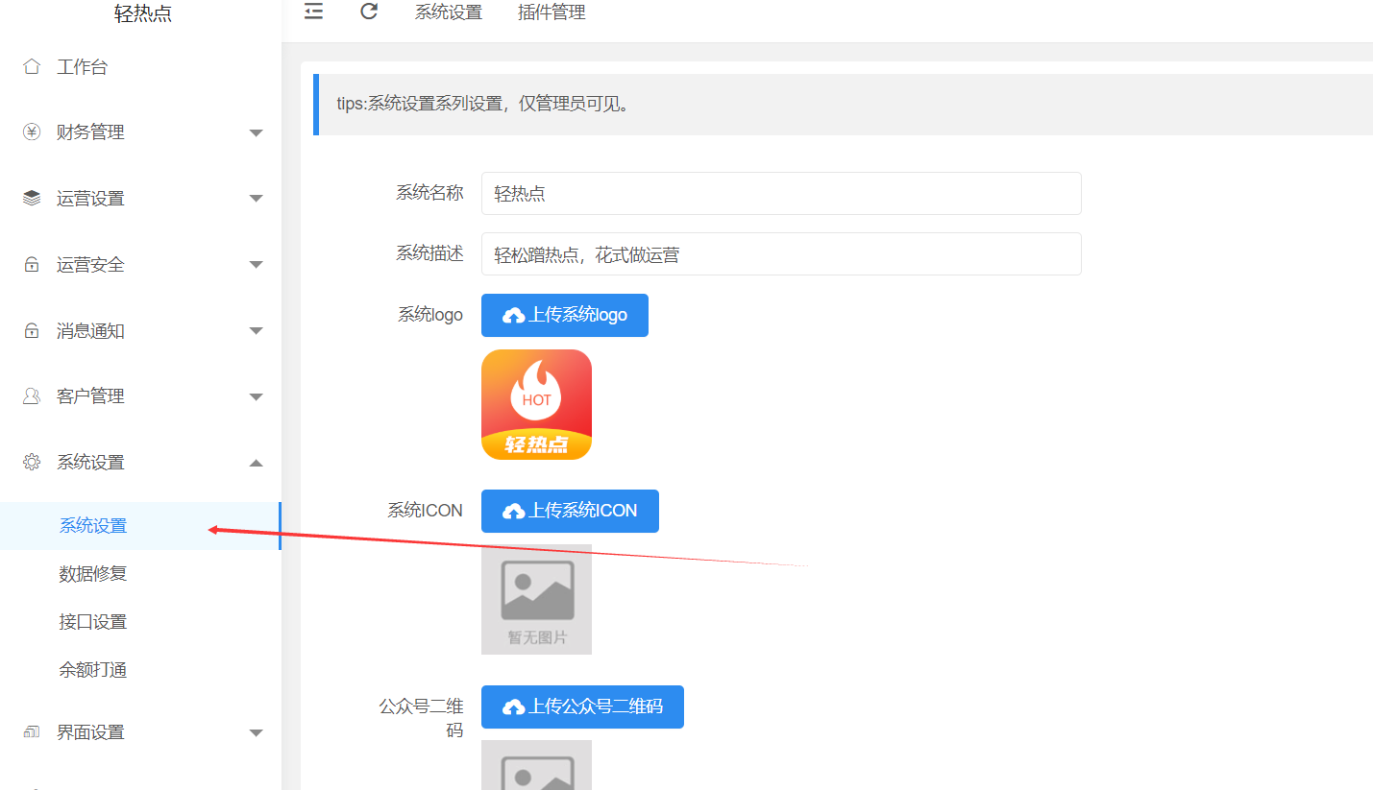This screenshot has width=1373, height=790.
Task: Click the 客户管理 menu label
Action: click(90, 396)
